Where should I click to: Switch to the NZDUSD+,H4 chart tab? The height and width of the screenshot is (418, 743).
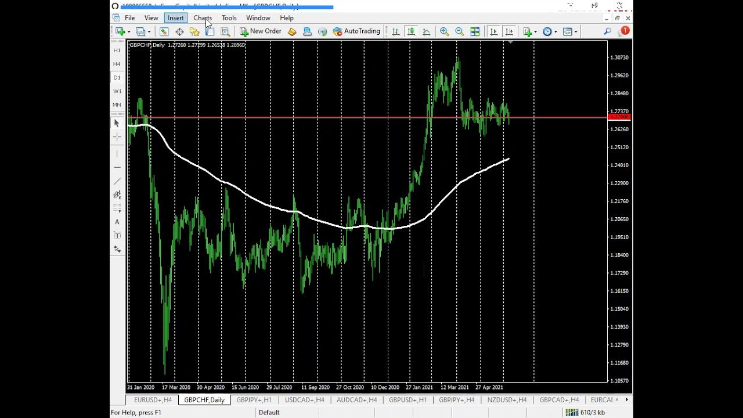click(507, 400)
